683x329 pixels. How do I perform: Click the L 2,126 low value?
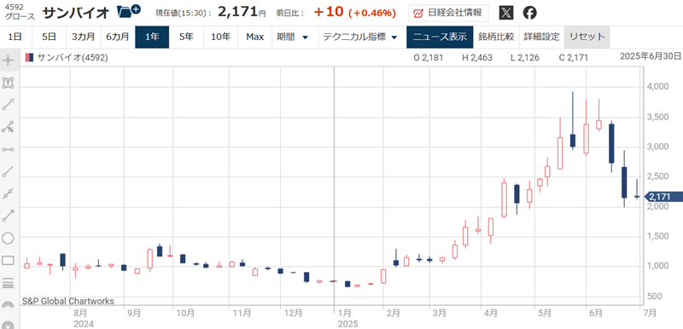526,57
